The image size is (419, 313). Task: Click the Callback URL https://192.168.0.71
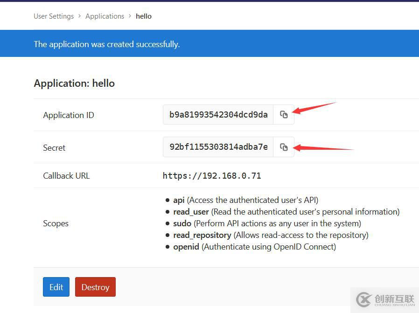pyautogui.click(x=212, y=176)
